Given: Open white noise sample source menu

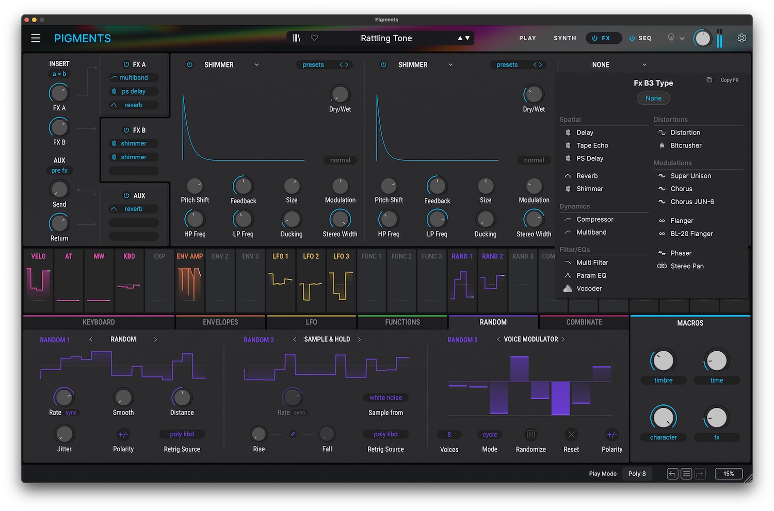Looking at the screenshot, I should [385, 398].
